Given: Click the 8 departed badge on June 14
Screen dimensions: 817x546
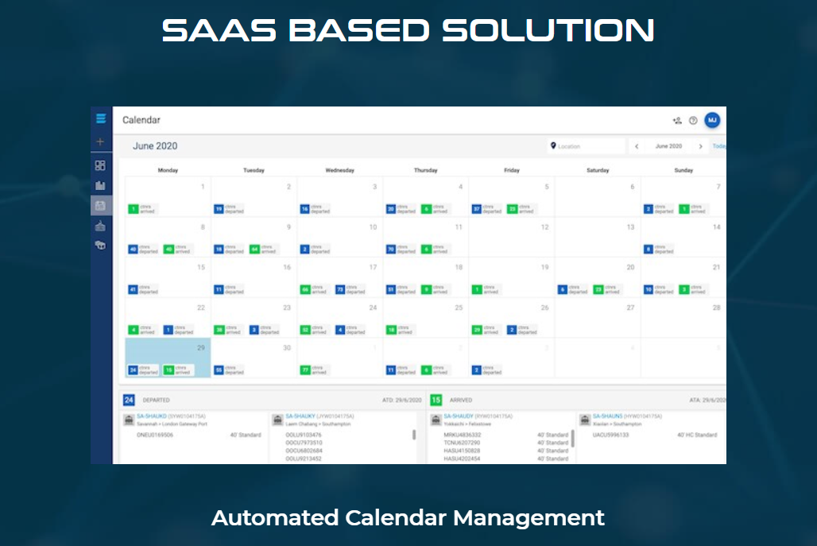Looking at the screenshot, I should click(659, 250).
